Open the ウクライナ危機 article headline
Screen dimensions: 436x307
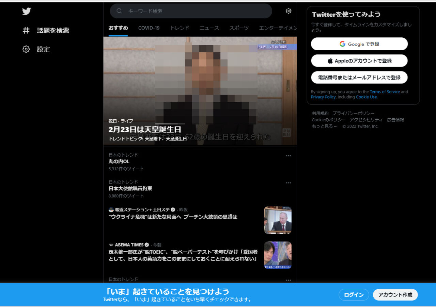[x=173, y=217]
